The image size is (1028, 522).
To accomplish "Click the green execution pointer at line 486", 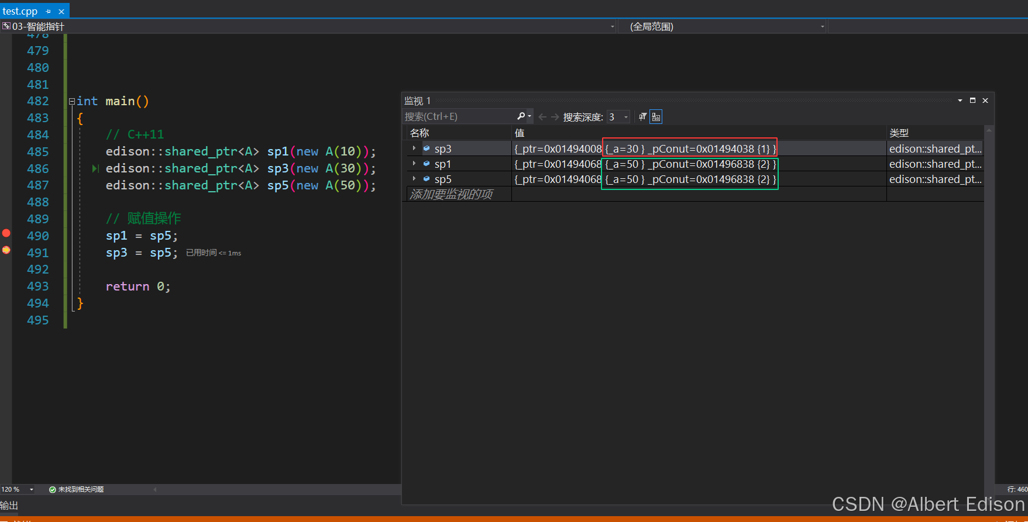I will coord(96,168).
